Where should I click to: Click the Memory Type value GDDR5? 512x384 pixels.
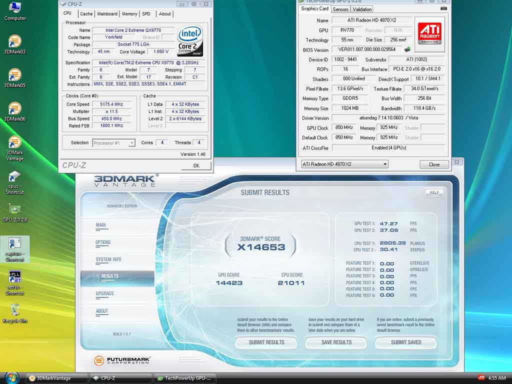tap(350, 98)
